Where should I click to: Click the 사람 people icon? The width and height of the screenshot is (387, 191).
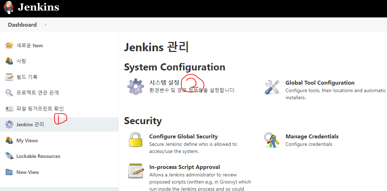(x=9, y=61)
